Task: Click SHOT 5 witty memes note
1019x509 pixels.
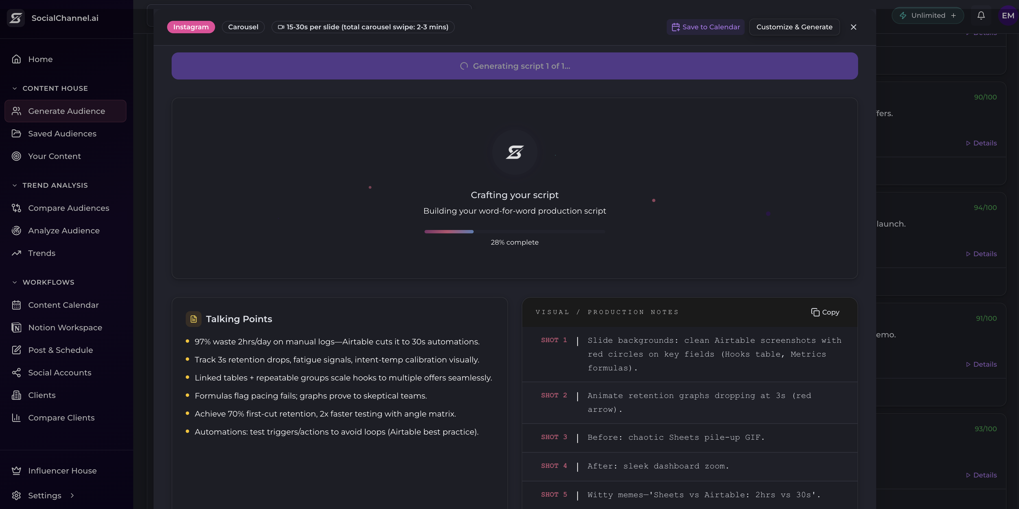Action: pyautogui.click(x=690, y=495)
